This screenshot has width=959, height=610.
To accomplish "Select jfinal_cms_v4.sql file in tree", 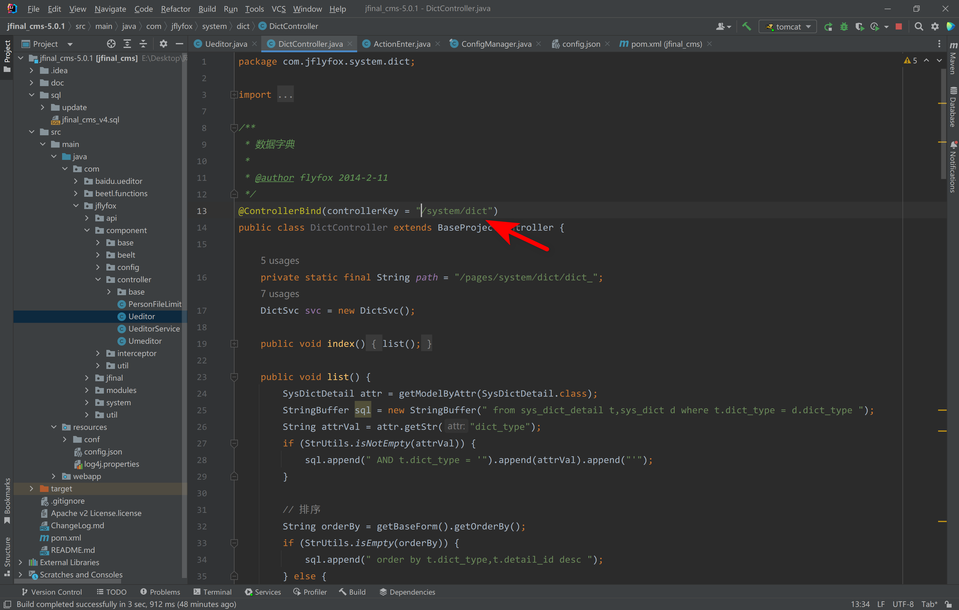I will pyautogui.click(x=90, y=120).
